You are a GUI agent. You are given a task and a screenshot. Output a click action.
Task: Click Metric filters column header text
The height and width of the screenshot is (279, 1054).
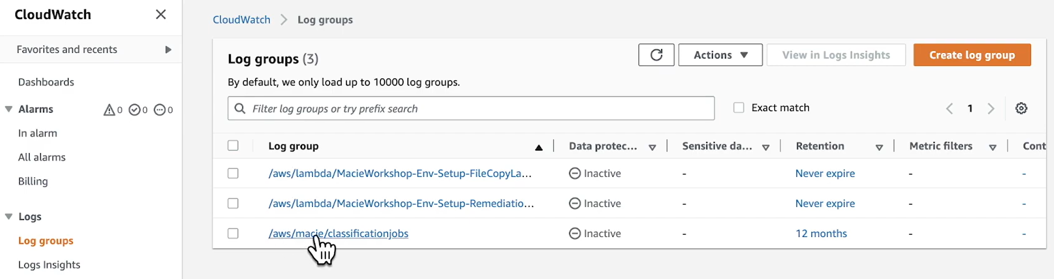click(941, 146)
